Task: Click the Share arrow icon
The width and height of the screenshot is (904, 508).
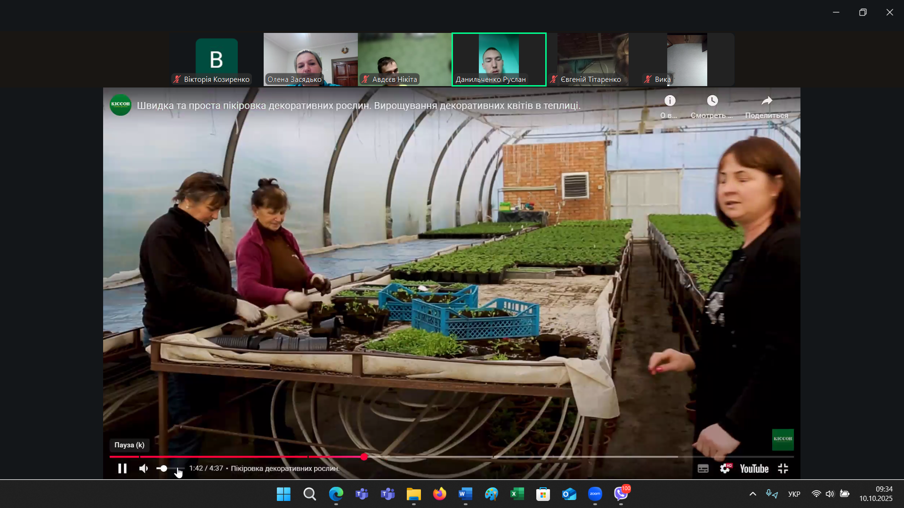Action: tap(767, 101)
